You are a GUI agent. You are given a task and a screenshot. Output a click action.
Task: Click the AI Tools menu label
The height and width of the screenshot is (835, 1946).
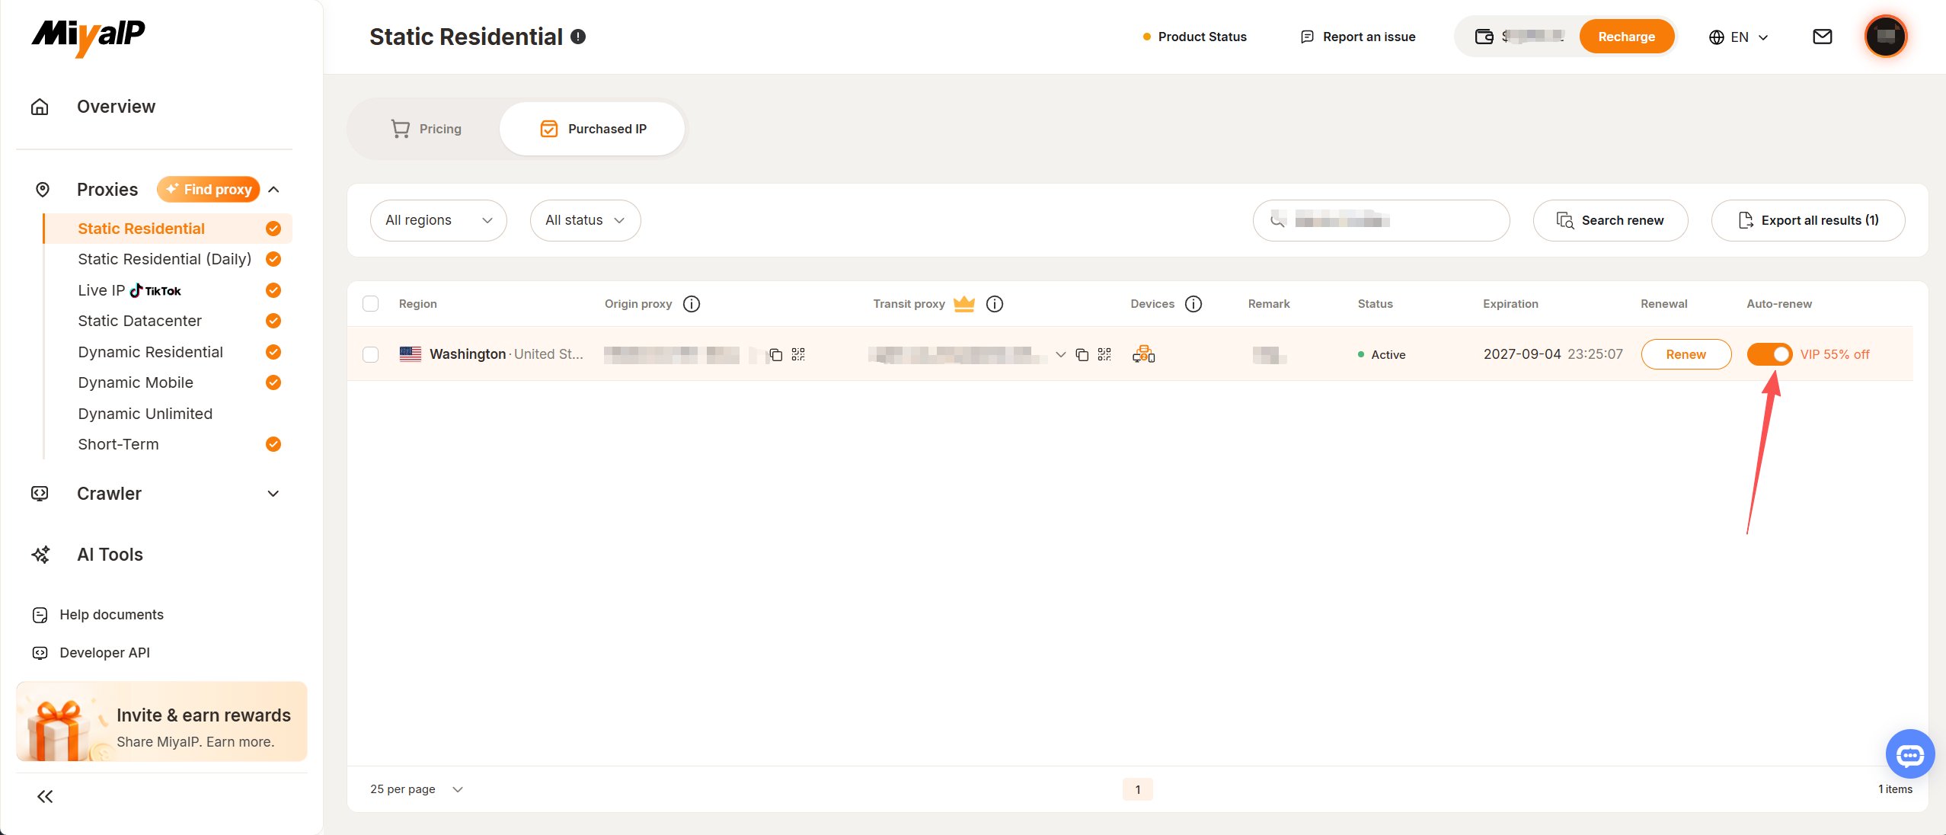pos(110,555)
